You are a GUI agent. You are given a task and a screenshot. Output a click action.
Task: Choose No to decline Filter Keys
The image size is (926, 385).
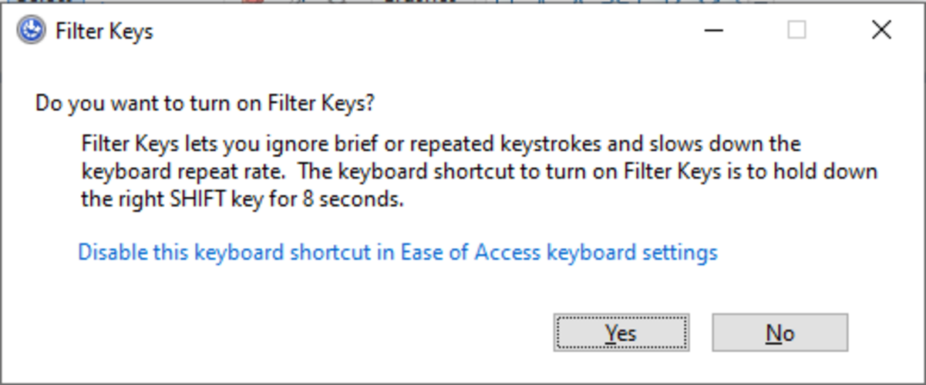click(x=780, y=333)
